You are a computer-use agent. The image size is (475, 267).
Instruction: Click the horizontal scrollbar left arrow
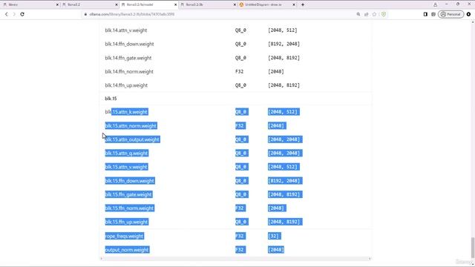[x=101, y=259]
